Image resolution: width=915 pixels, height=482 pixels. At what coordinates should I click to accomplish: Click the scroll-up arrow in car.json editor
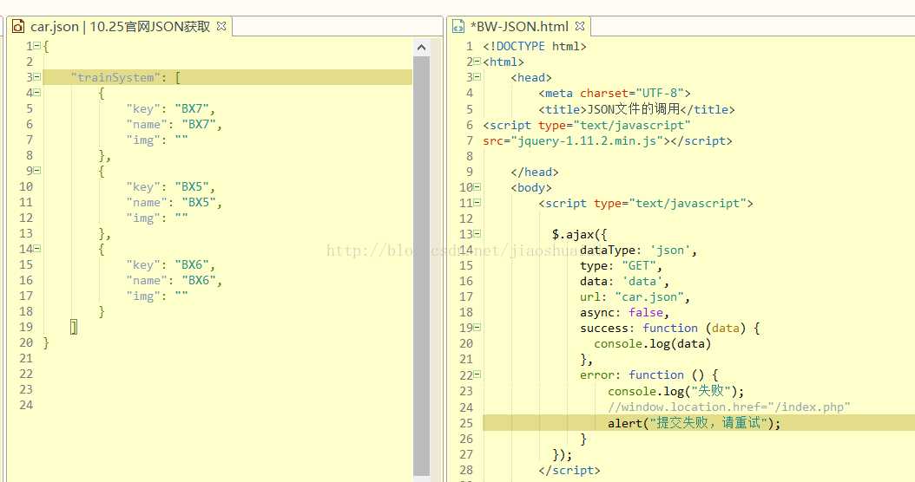pos(421,48)
